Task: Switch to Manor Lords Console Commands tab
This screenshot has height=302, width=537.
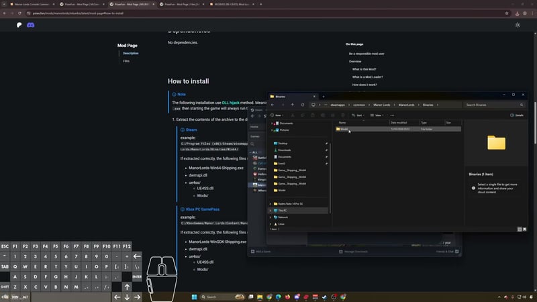Action: 32,4
